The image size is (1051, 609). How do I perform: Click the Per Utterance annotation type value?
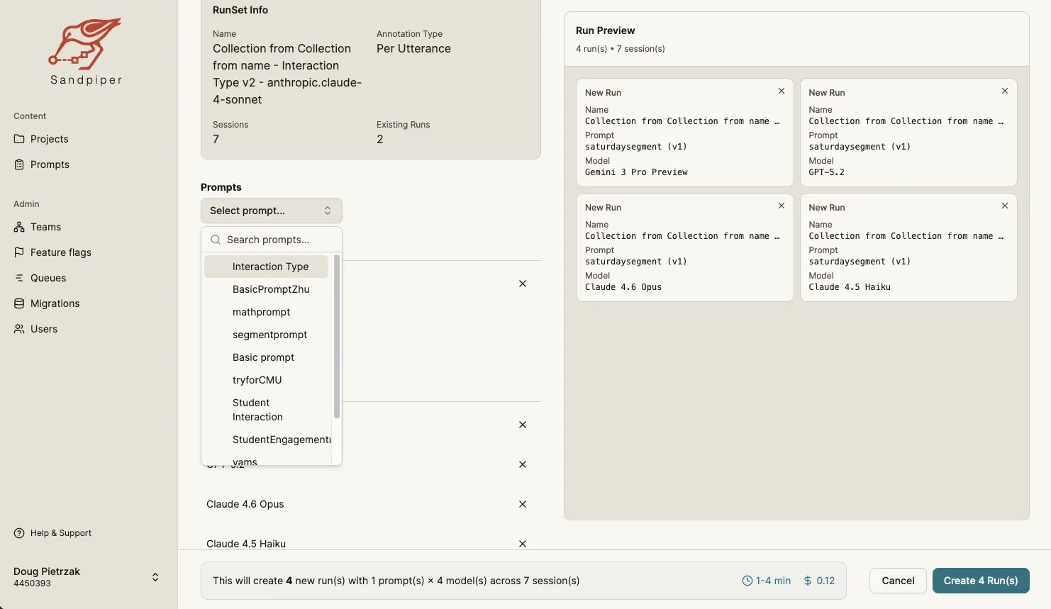coord(413,48)
